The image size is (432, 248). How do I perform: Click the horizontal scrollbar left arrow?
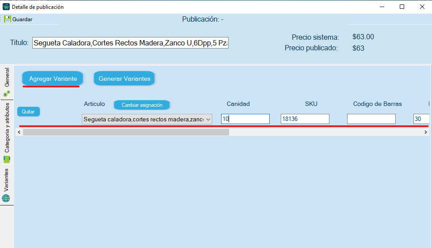tap(19, 132)
